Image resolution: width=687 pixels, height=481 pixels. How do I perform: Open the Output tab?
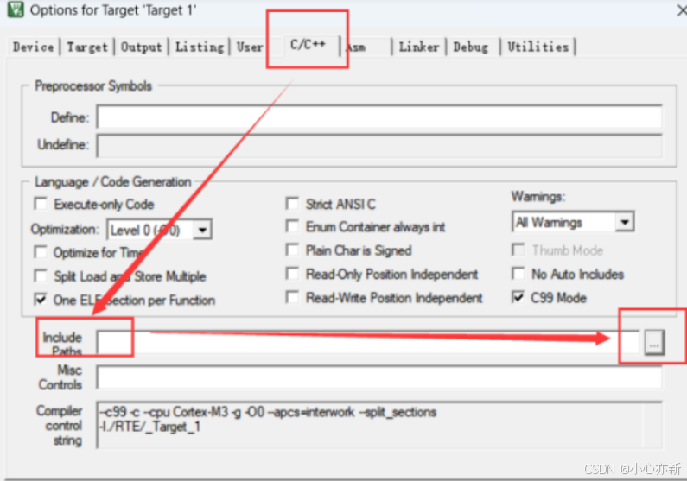[141, 47]
